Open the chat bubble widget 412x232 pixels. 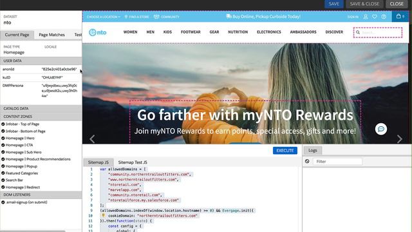[381, 129]
